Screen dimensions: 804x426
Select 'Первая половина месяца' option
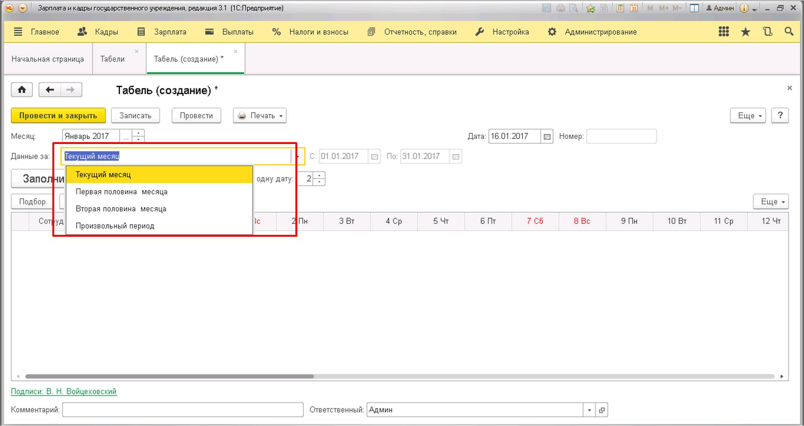point(121,192)
